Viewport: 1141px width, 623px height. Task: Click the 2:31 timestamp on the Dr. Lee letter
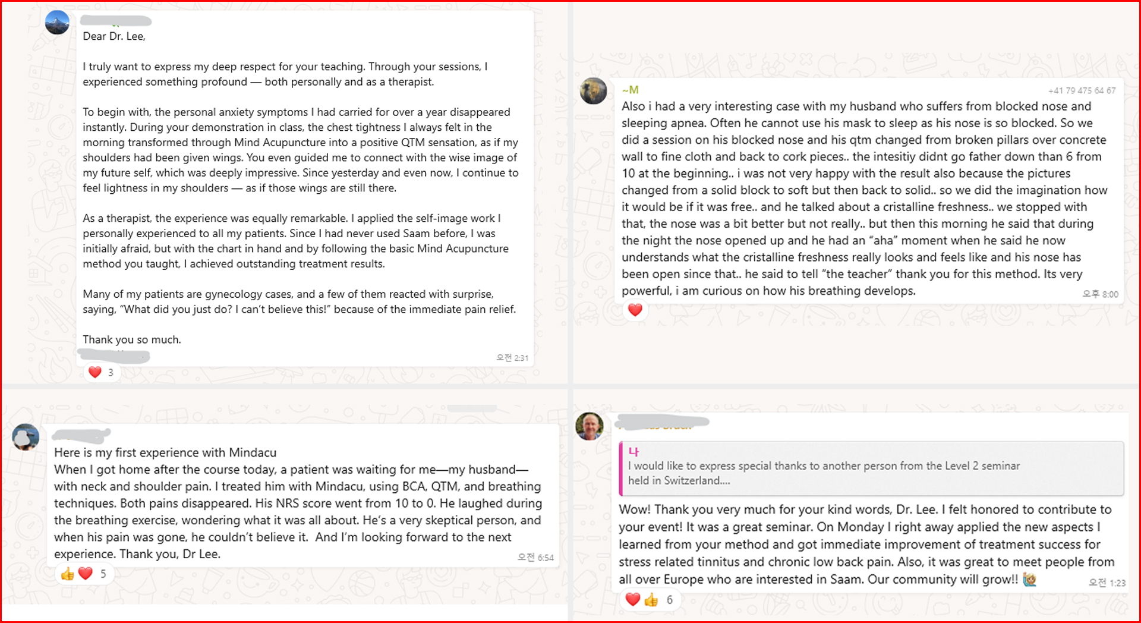pos(512,358)
